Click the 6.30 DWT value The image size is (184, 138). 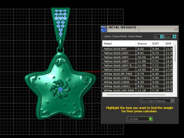click(156, 74)
